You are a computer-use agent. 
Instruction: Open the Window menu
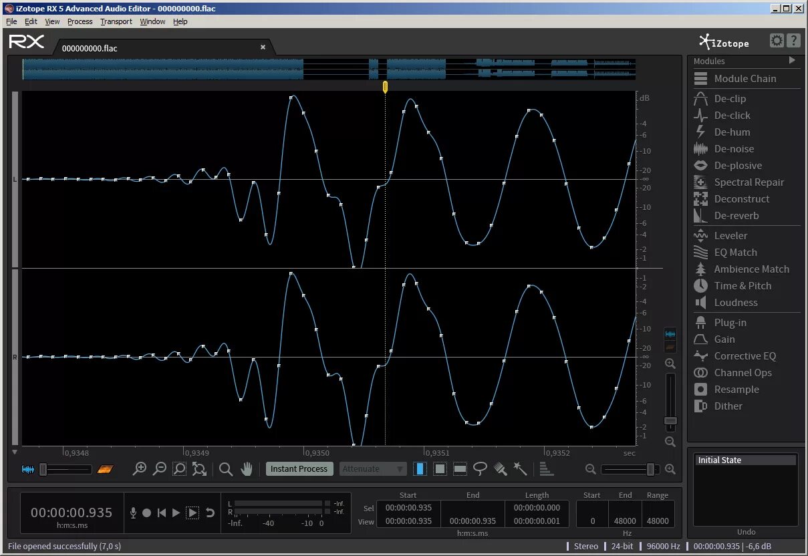point(152,21)
